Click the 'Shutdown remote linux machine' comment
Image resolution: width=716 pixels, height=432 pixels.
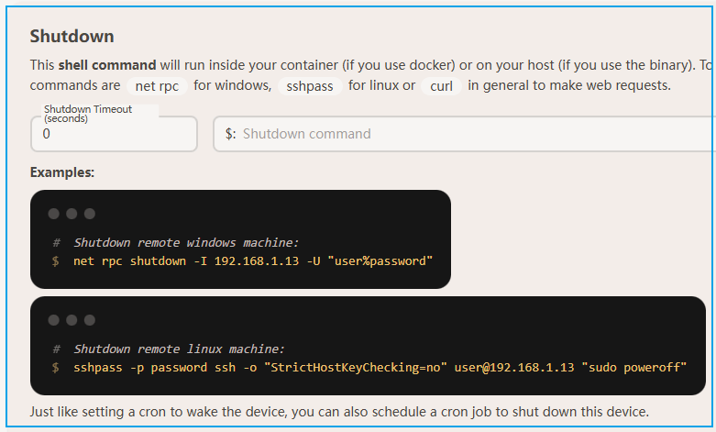tap(179, 349)
